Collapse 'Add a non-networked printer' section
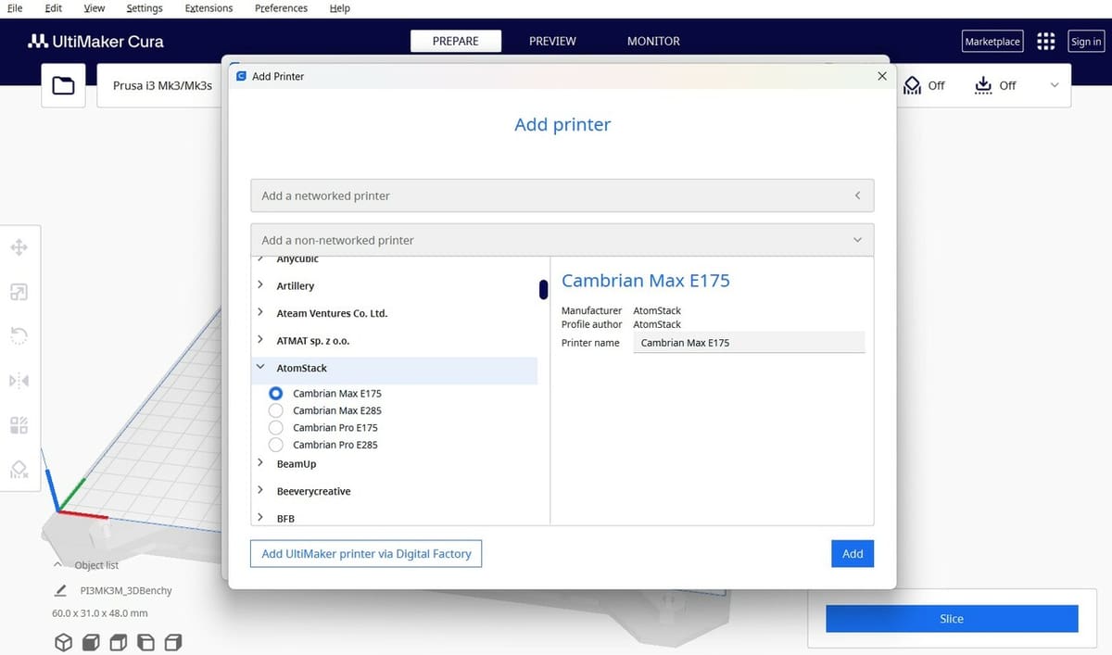 click(562, 240)
